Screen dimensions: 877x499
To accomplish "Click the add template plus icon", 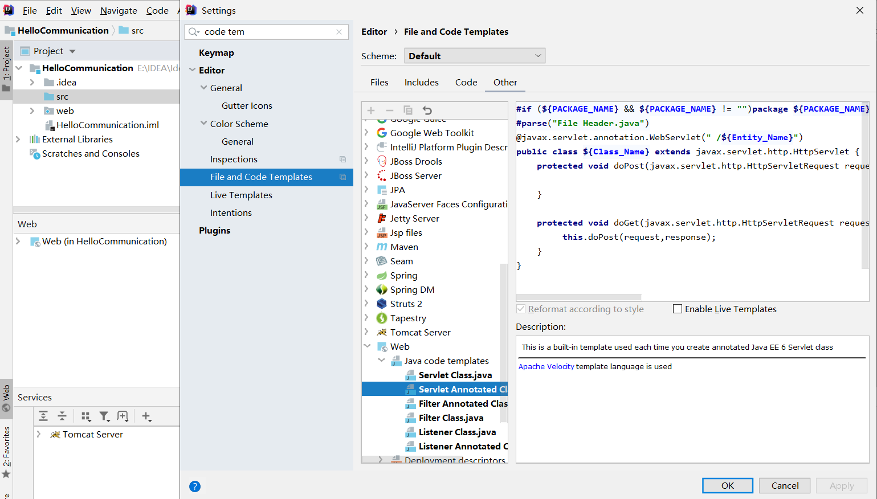I will click(x=371, y=111).
